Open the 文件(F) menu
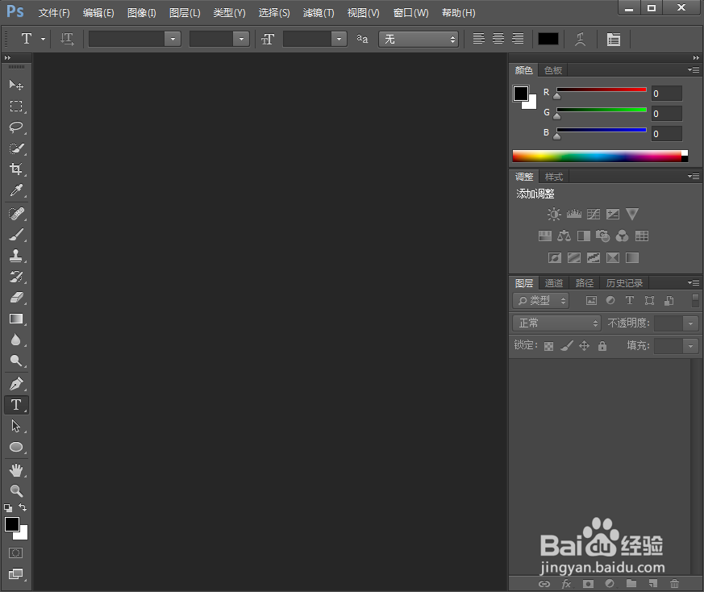Viewport: 704px width, 592px height. (x=54, y=13)
